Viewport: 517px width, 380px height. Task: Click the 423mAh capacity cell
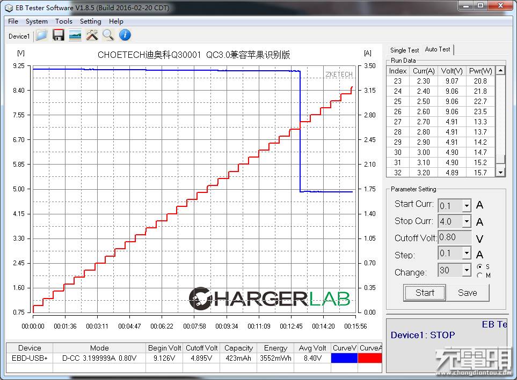[x=238, y=358]
